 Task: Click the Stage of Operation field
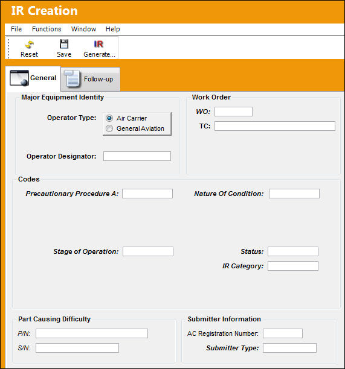[x=148, y=251]
